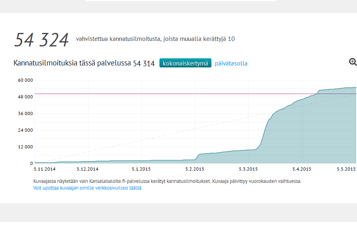Select the kokonaiskertymä view button
The width and height of the screenshot is (357, 238).
tap(185, 63)
